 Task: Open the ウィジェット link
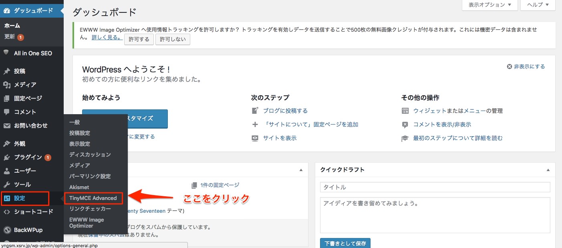pos(430,111)
